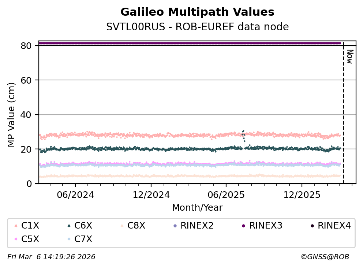Click the RINEX2 legend dot

pyautogui.click(x=175, y=226)
